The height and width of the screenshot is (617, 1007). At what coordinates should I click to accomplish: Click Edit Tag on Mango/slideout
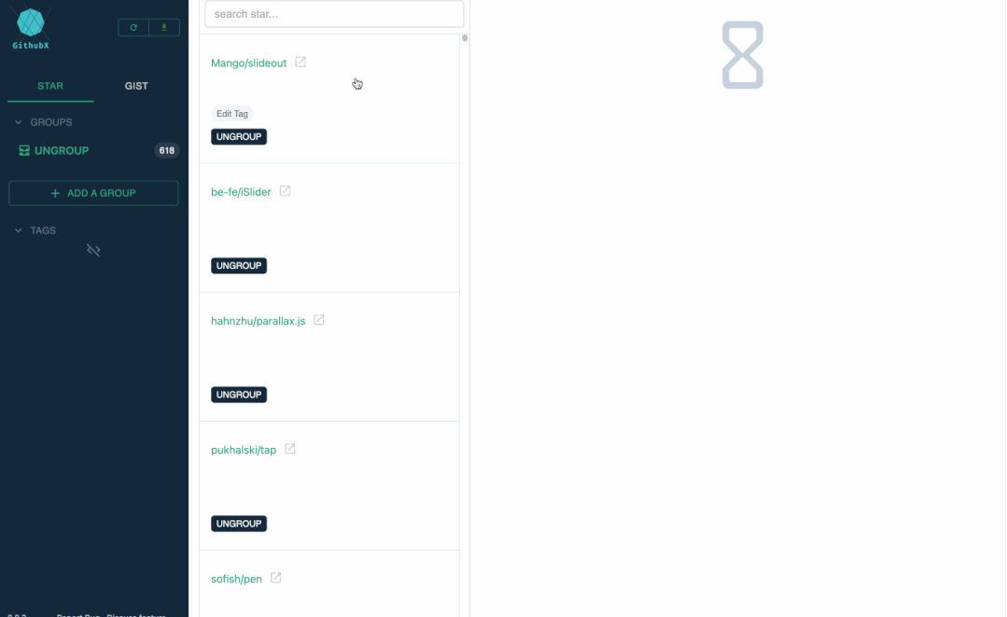(x=231, y=114)
